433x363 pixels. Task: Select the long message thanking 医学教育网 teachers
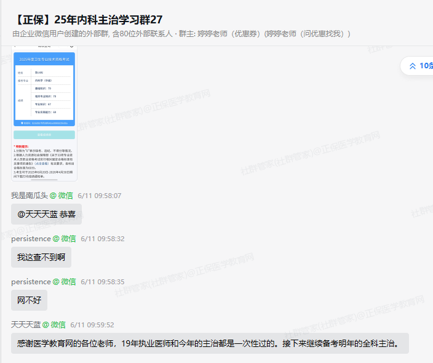pos(209,343)
